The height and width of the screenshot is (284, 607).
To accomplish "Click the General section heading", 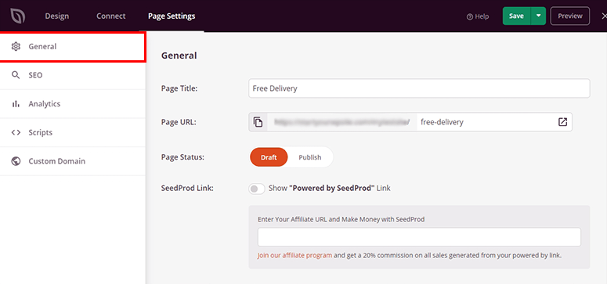I will click(179, 56).
